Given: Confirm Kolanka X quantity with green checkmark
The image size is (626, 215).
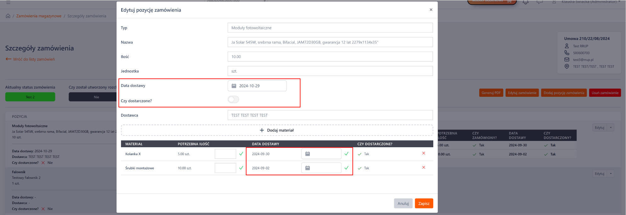Looking at the screenshot, I should click(241, 154).
